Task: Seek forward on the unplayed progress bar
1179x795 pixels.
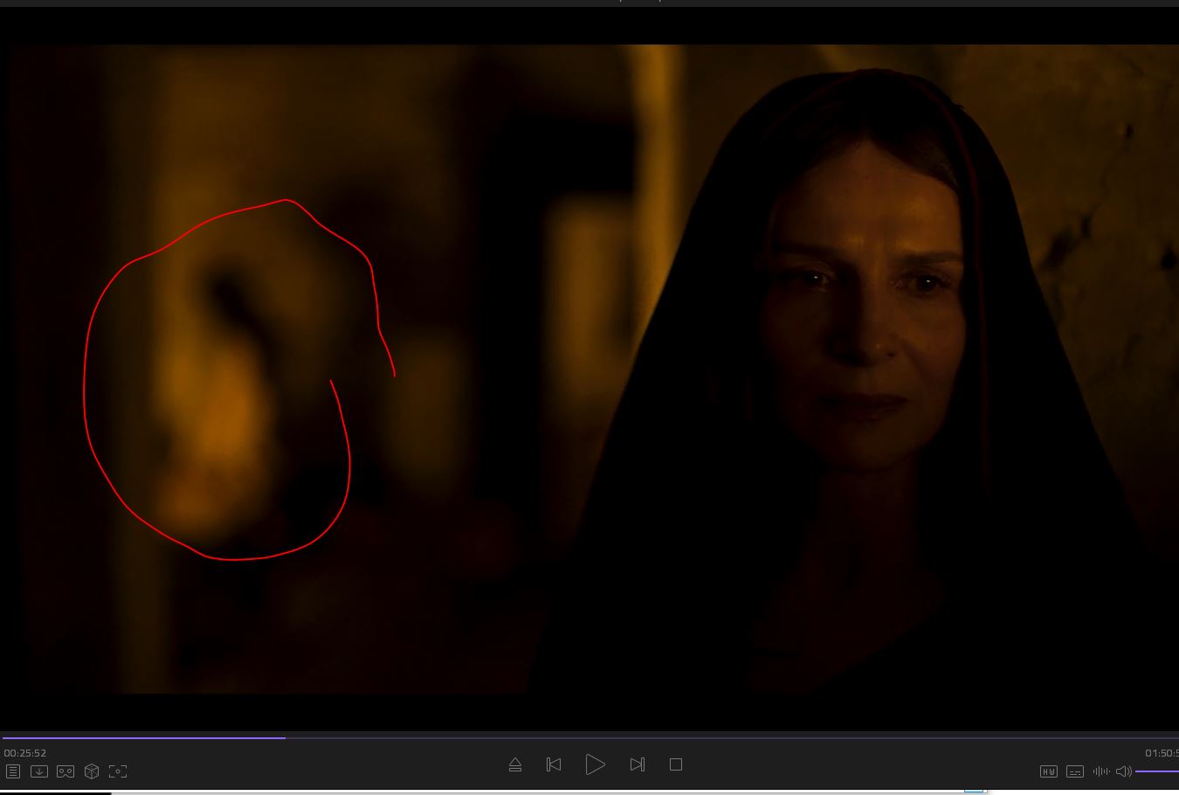Action: [x=699, y=738]
